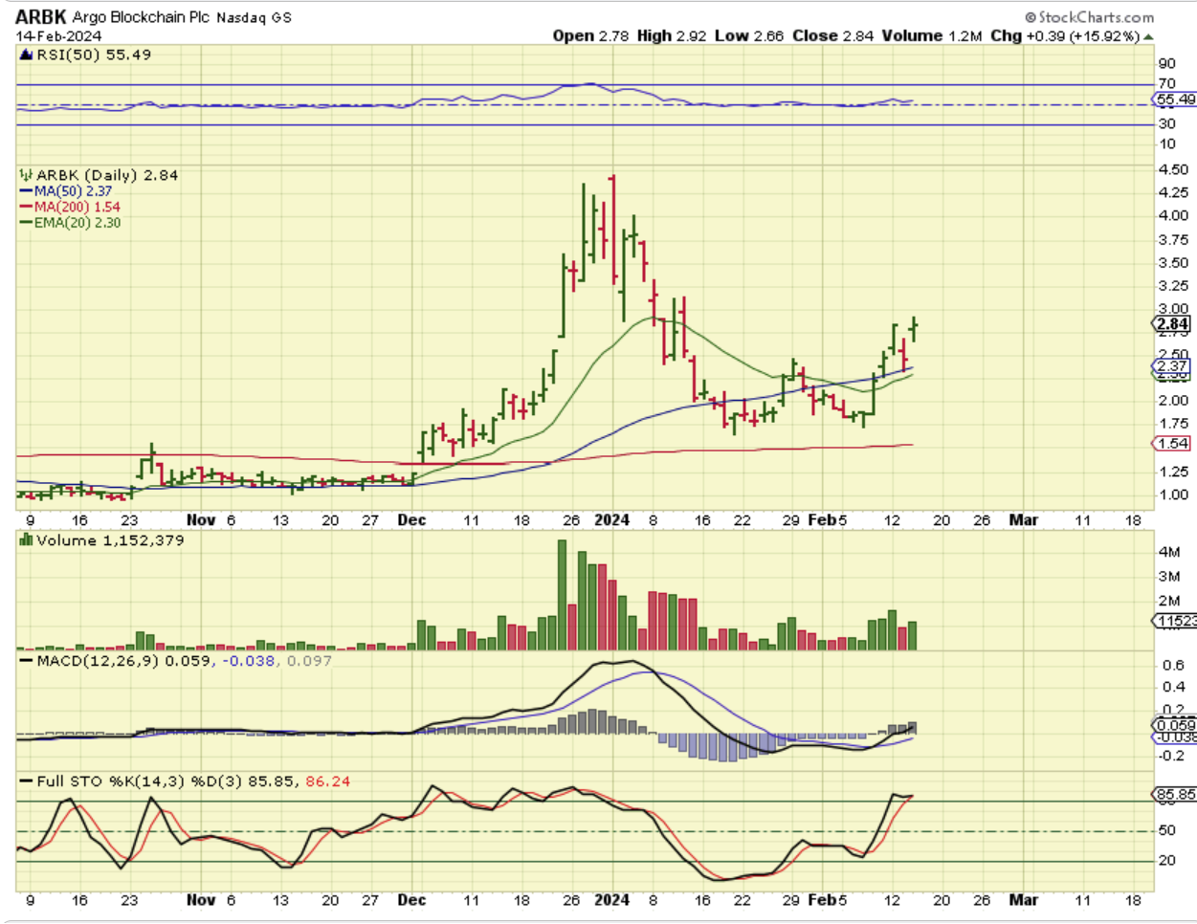Click the indicator icon beside RSI(50) label
The image size is (1197, 924).
pyautogui.click(x=26, y=55)
